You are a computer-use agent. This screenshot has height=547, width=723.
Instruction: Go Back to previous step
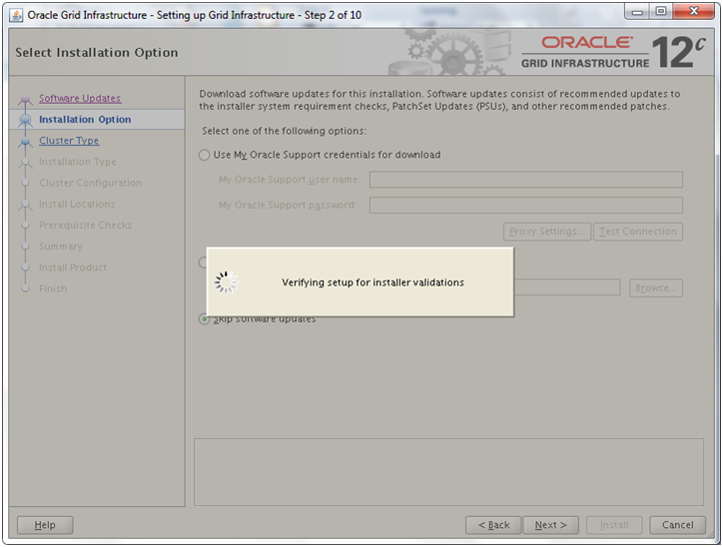click(x=493, y=525)
